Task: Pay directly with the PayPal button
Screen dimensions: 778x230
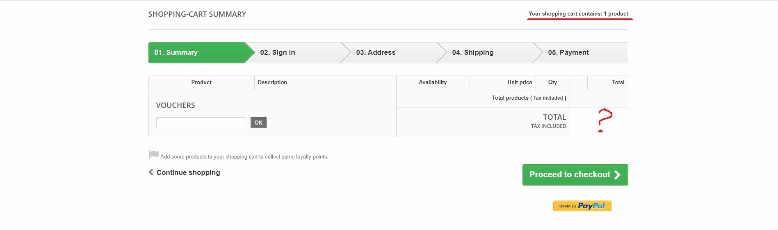Action: [x=582, y=206]
